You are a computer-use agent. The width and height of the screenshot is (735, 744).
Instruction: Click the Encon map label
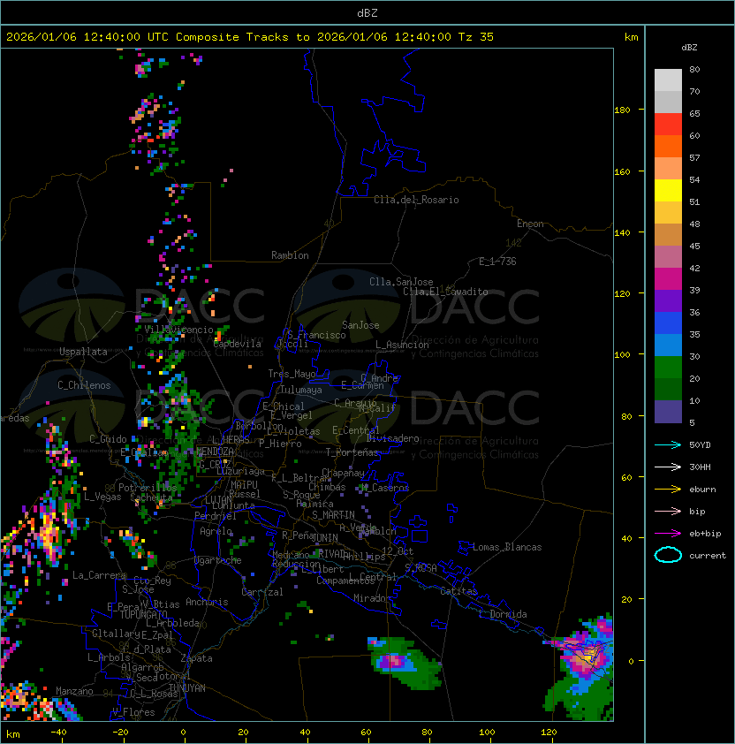point(530,224)
